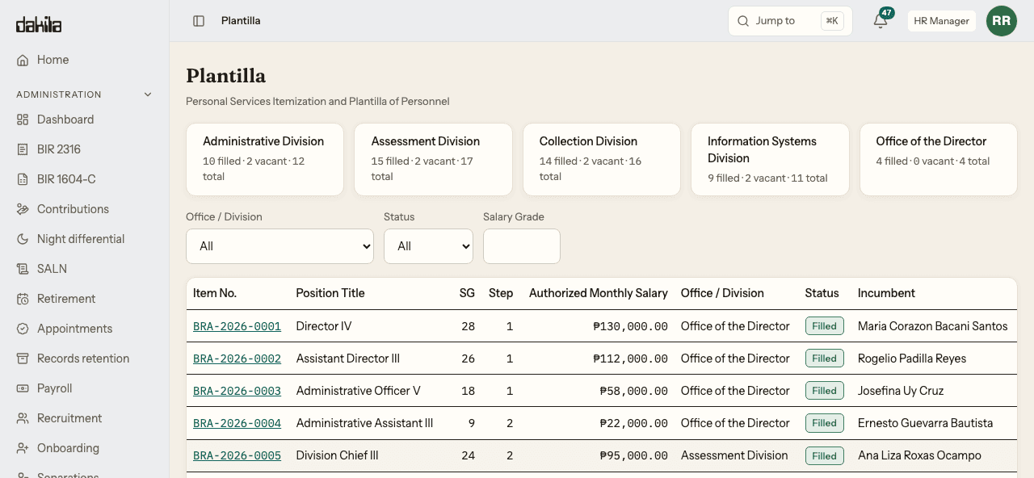Open Home in the sidebar
Screen dimensions: 1034x478
[85, 60]
